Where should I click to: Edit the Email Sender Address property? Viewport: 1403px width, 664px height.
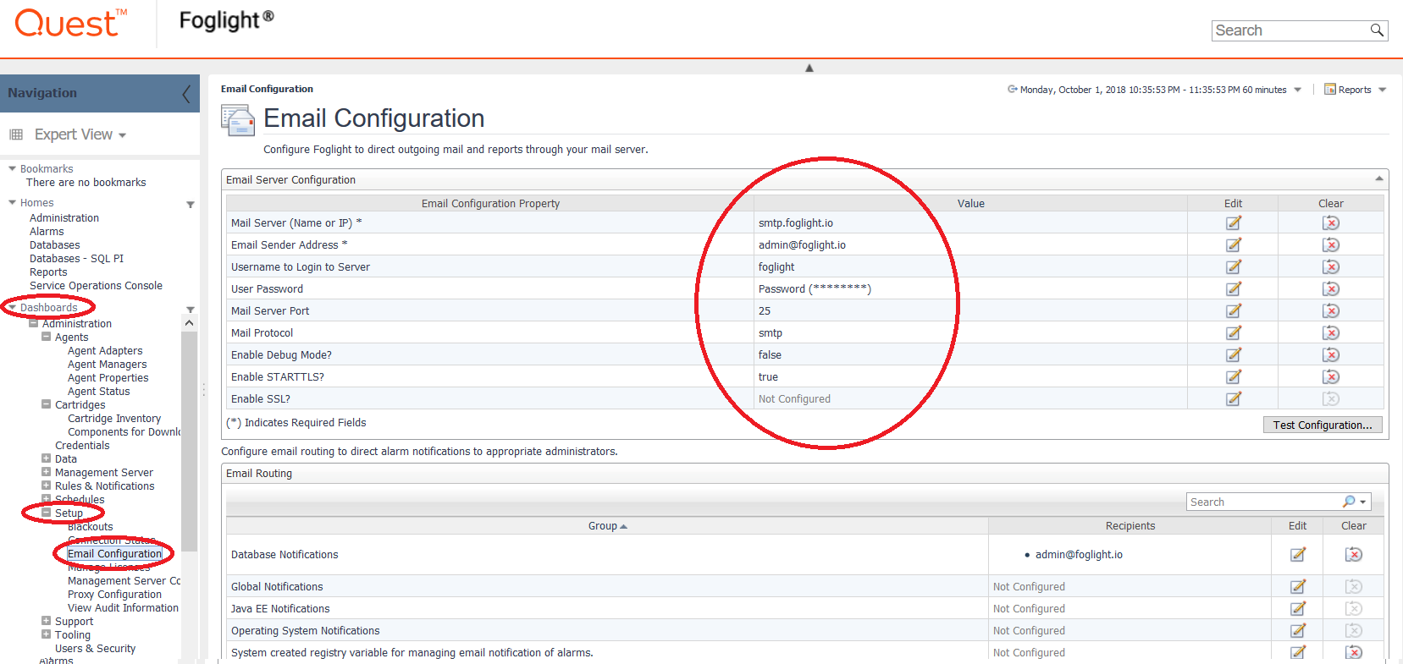click(1234, 244)
